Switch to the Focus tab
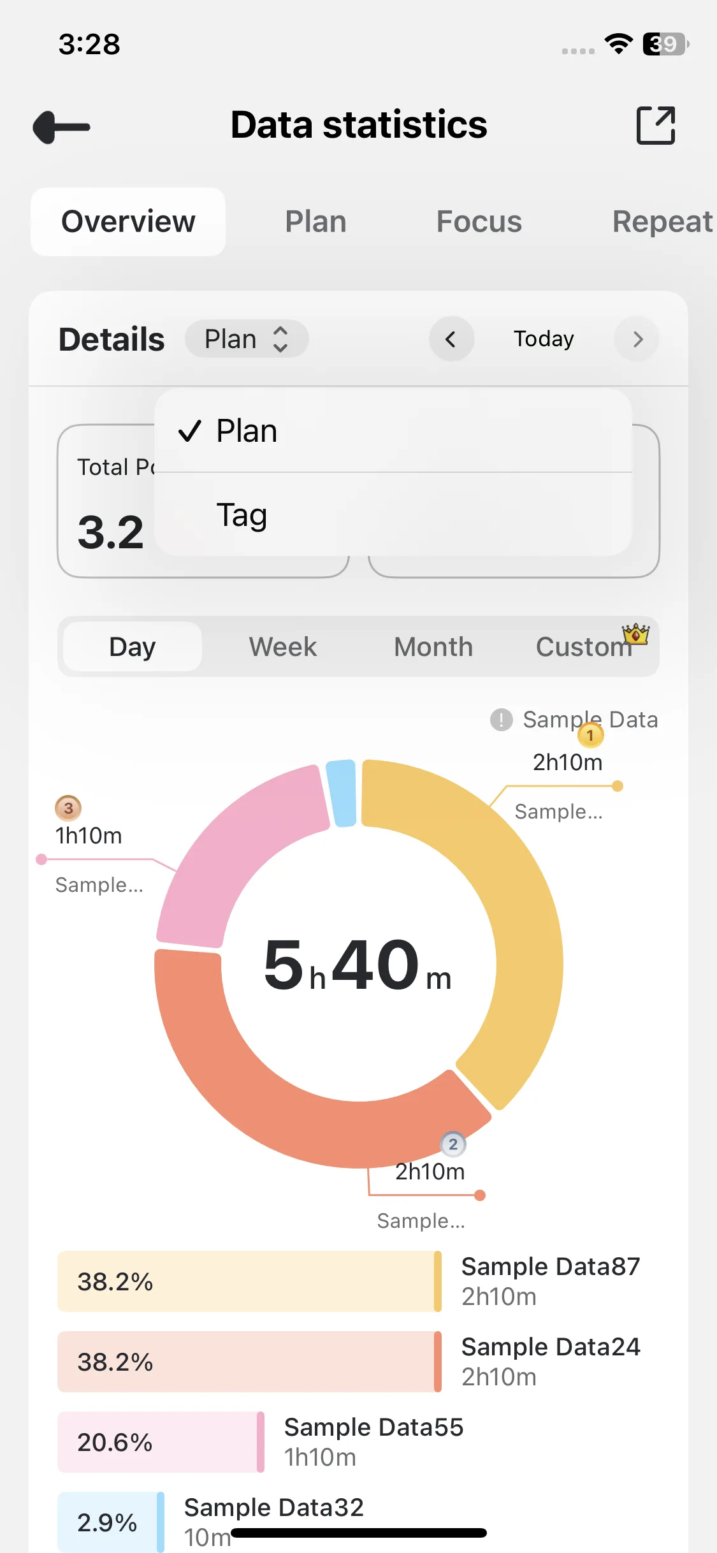Screen dimensions: 717x1553 (479, 222)
